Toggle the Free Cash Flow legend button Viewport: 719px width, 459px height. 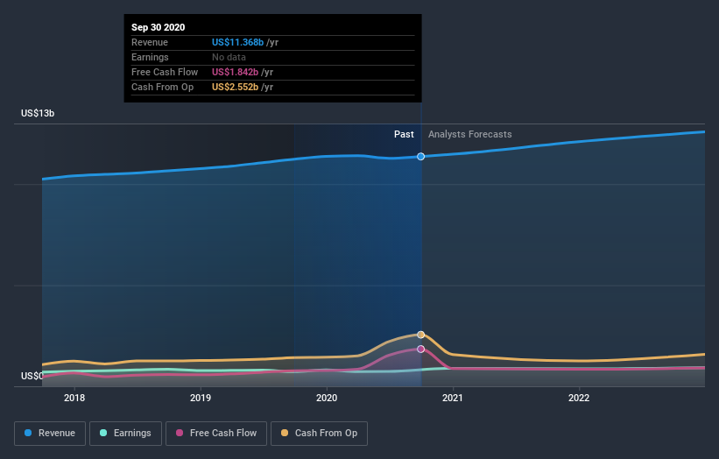(x=216, y=434)
